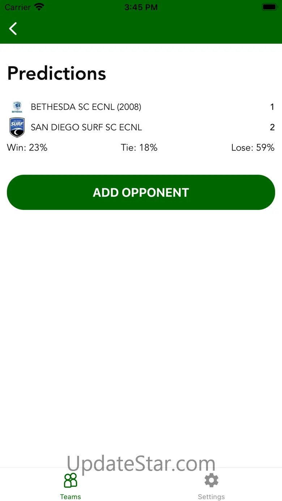Viewport: 282px width, 501px height.
Task: Open the Teams tab icon
Action: [x=70, y=480]
